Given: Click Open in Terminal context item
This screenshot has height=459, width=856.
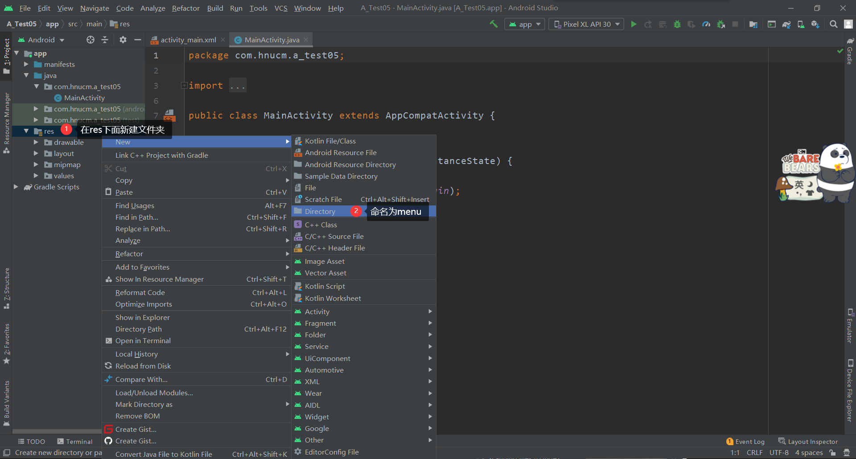Looking at the screenshot, I should (197, 340).
